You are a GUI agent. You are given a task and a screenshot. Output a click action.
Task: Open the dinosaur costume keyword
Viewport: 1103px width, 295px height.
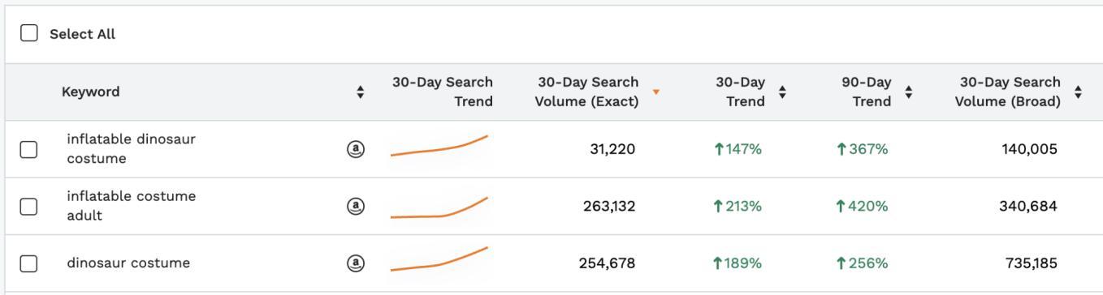(x=128, y=263)
